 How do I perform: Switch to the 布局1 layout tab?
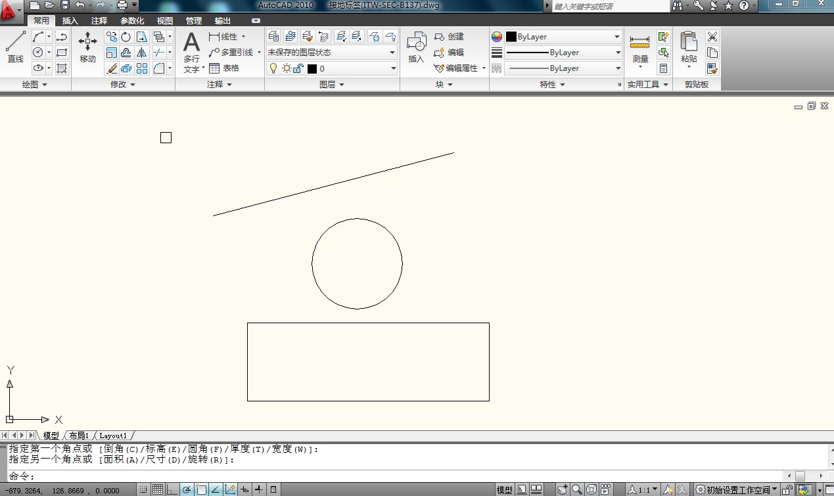(78, 435)
